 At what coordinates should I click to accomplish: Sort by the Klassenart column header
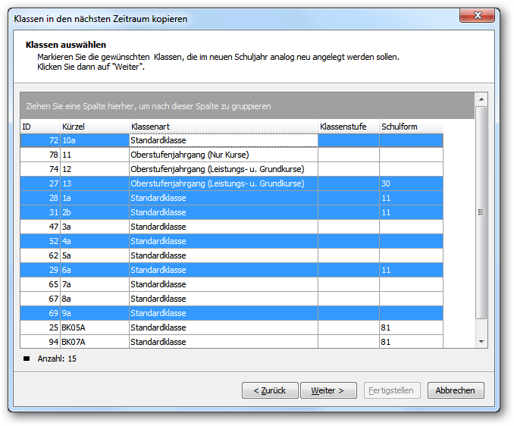click(224, 127)
